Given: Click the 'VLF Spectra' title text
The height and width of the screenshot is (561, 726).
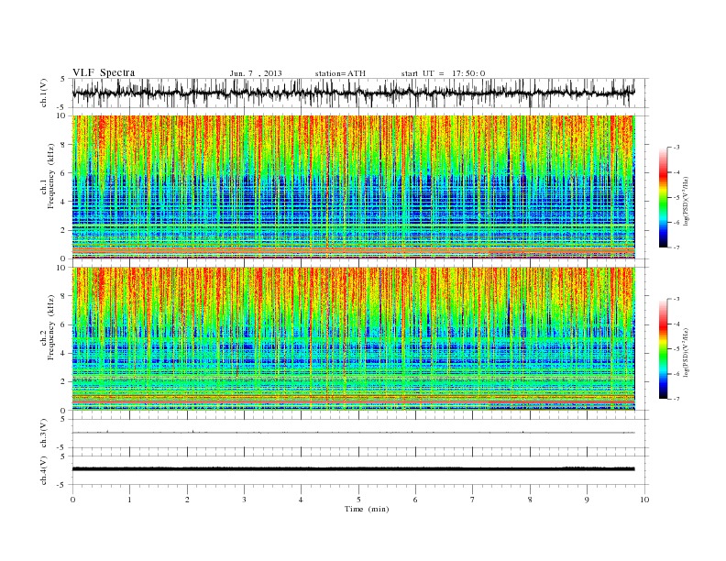Looking at the screenshot, I should click(x=104, y=72).
